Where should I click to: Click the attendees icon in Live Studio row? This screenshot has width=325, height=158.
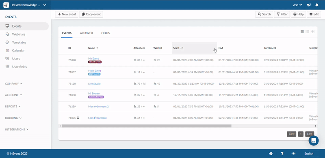pos(135,84)
